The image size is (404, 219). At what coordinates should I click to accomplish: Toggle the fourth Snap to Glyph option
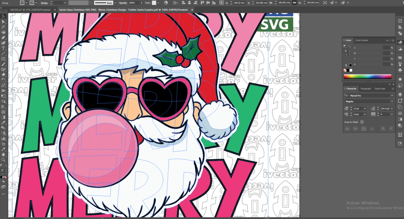click(372, 129)
